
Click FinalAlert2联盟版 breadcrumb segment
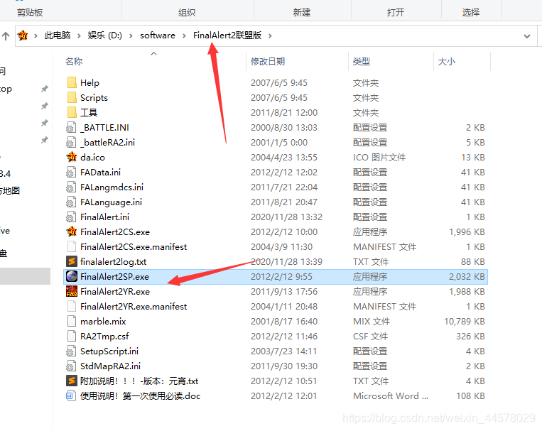coord(227,36)
